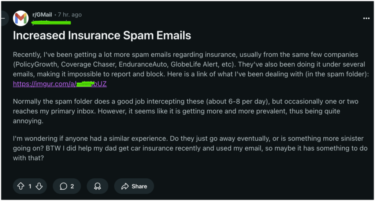This screenshot has width=375, height=201.
Task: Follow the imgur.com album link
Action: point(60,84)
